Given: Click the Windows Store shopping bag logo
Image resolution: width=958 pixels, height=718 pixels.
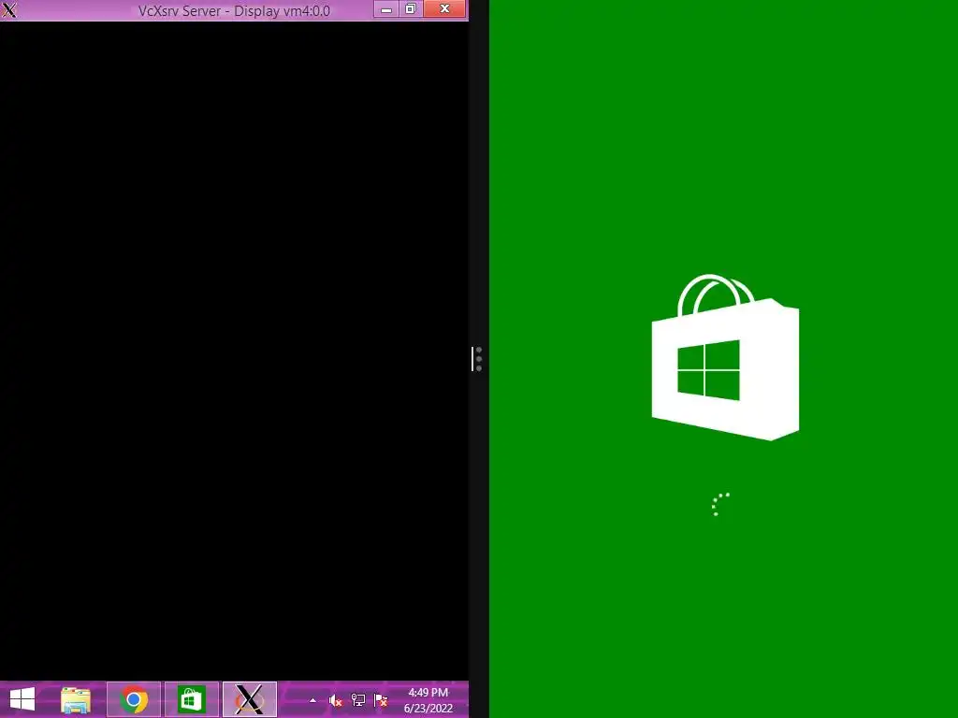Looking at the screenshot, I should tap(725, 357).
